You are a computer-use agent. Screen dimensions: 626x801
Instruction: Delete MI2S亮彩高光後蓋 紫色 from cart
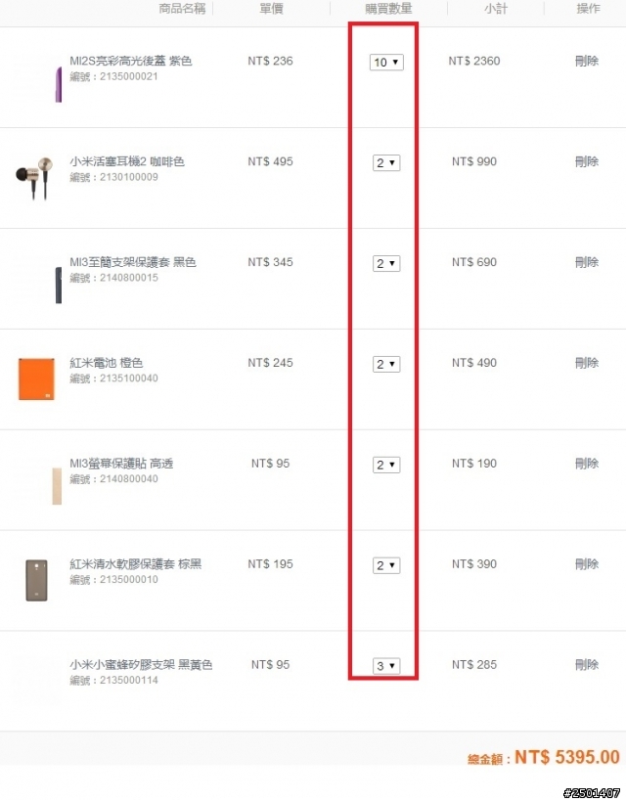(x=587, y=61)
